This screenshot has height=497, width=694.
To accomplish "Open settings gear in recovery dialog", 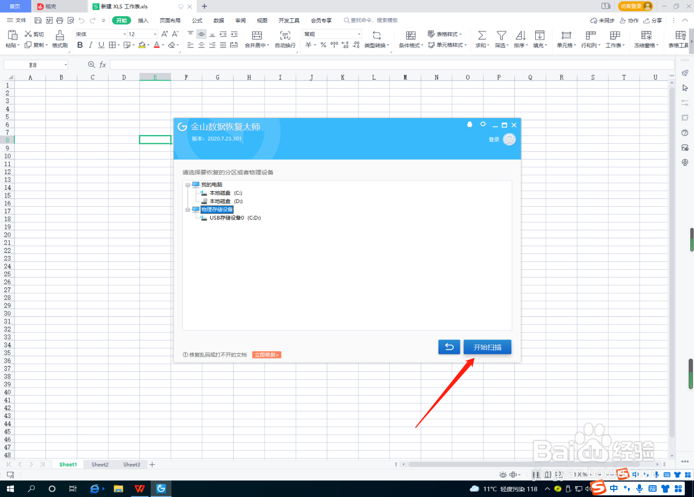I will coord(483,124).
